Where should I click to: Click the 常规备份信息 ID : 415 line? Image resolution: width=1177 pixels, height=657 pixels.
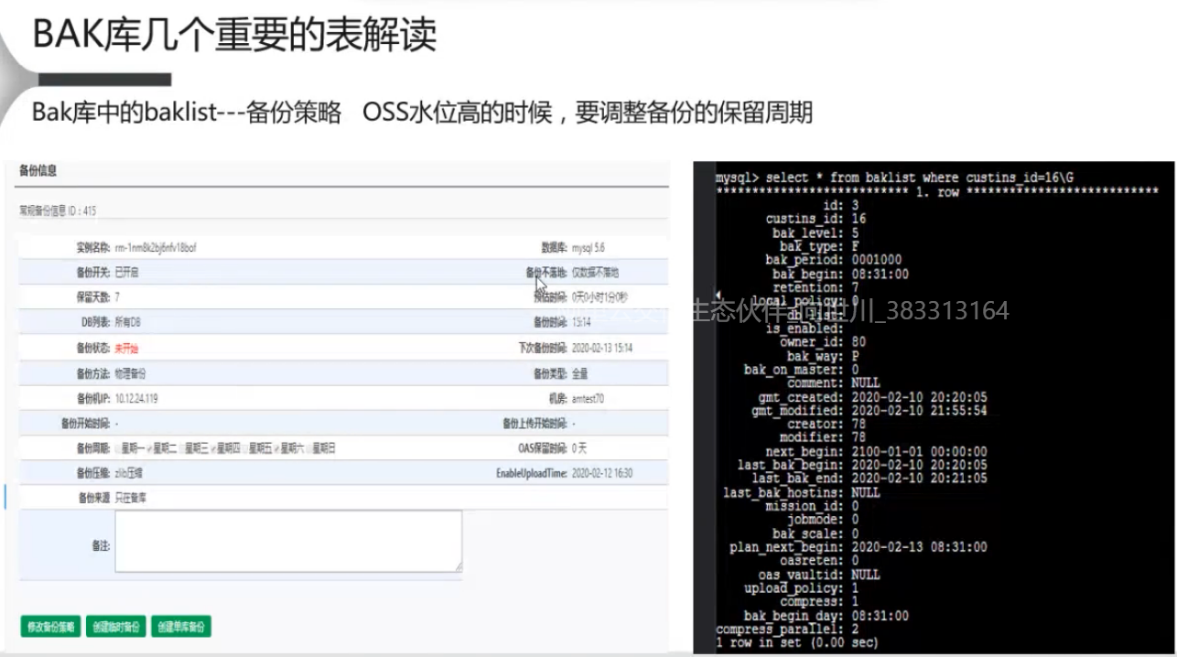click(x=58, y=211)
